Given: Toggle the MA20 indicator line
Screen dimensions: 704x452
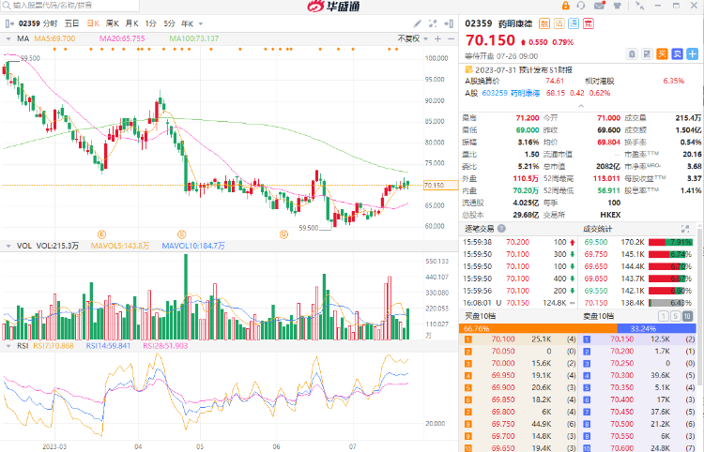Looking at the screenshot, I should [x=122, y=39].
